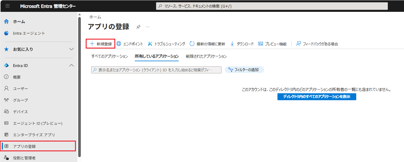Click the sidebar vertical scrollbar

[x=79, y=87]
